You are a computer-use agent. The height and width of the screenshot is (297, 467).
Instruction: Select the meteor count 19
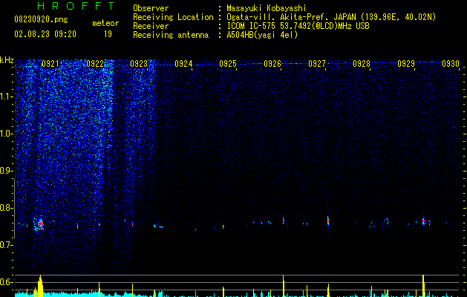pos(108,34)
